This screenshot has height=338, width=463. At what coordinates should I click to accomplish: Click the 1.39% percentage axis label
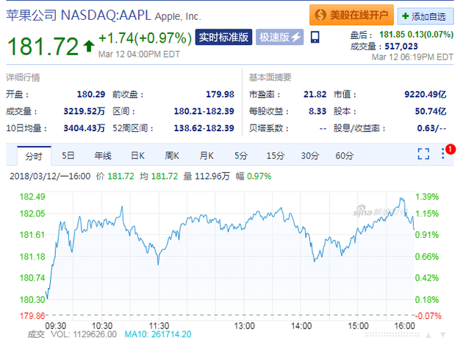pyautogui.click(x=427, y=197)
